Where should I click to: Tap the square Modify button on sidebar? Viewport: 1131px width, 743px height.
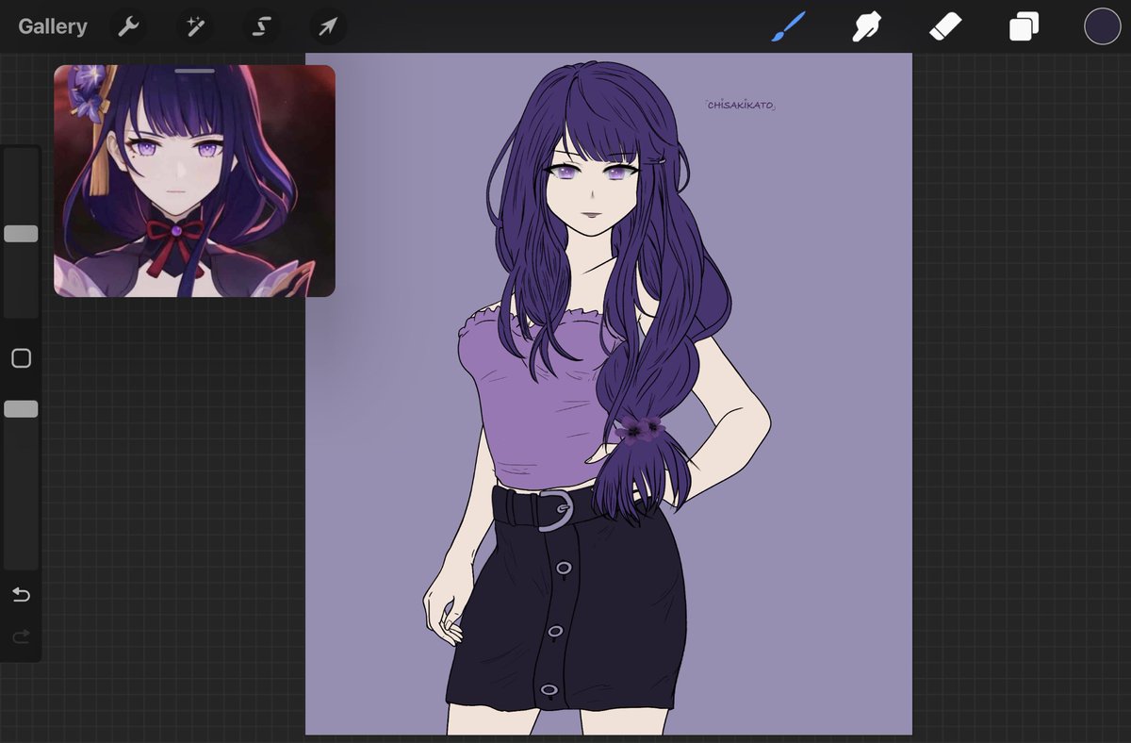click(x=21, y=358)
